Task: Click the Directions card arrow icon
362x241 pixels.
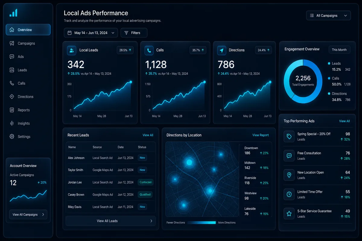Action: point(222,50)
